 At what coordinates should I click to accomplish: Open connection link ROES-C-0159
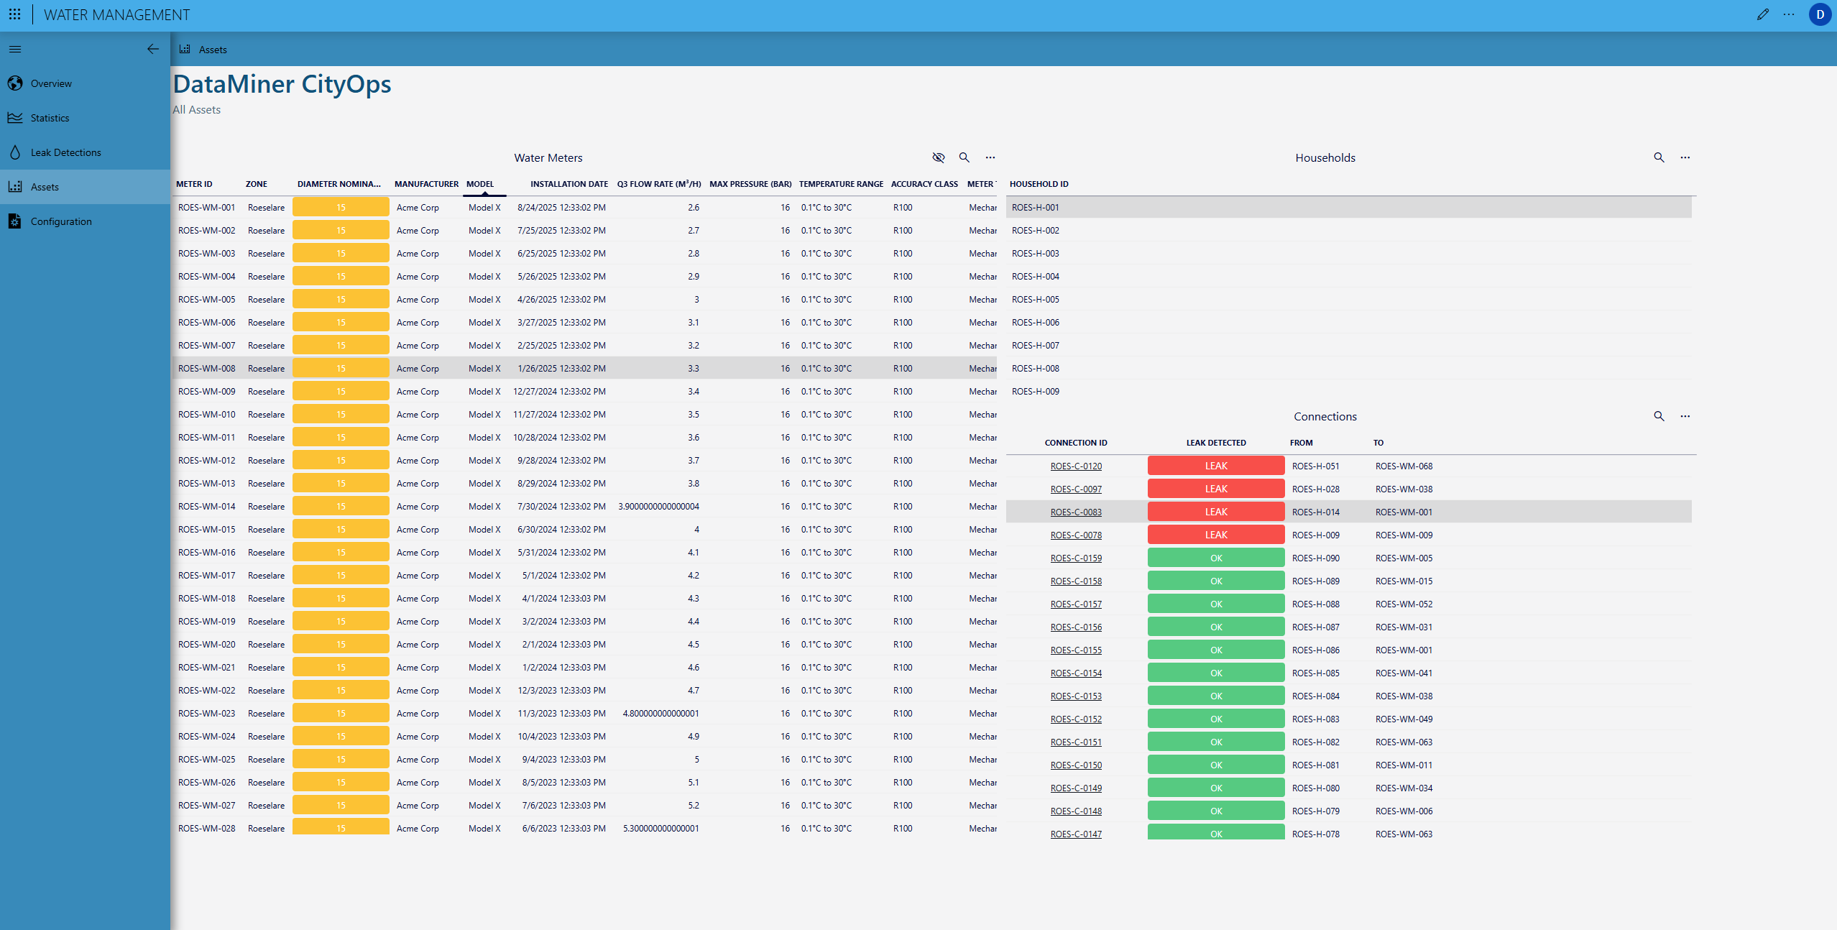coord(1076,558)
